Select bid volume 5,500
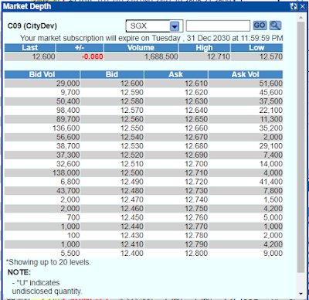Image resolution: width=309 pixels, height=300 pixels. click(70, 253)
